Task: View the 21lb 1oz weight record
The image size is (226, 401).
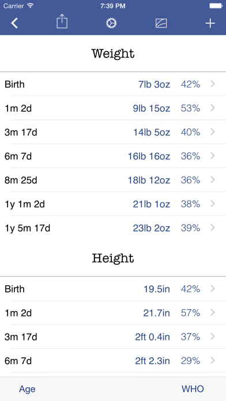Action: [x=113, y=204]
